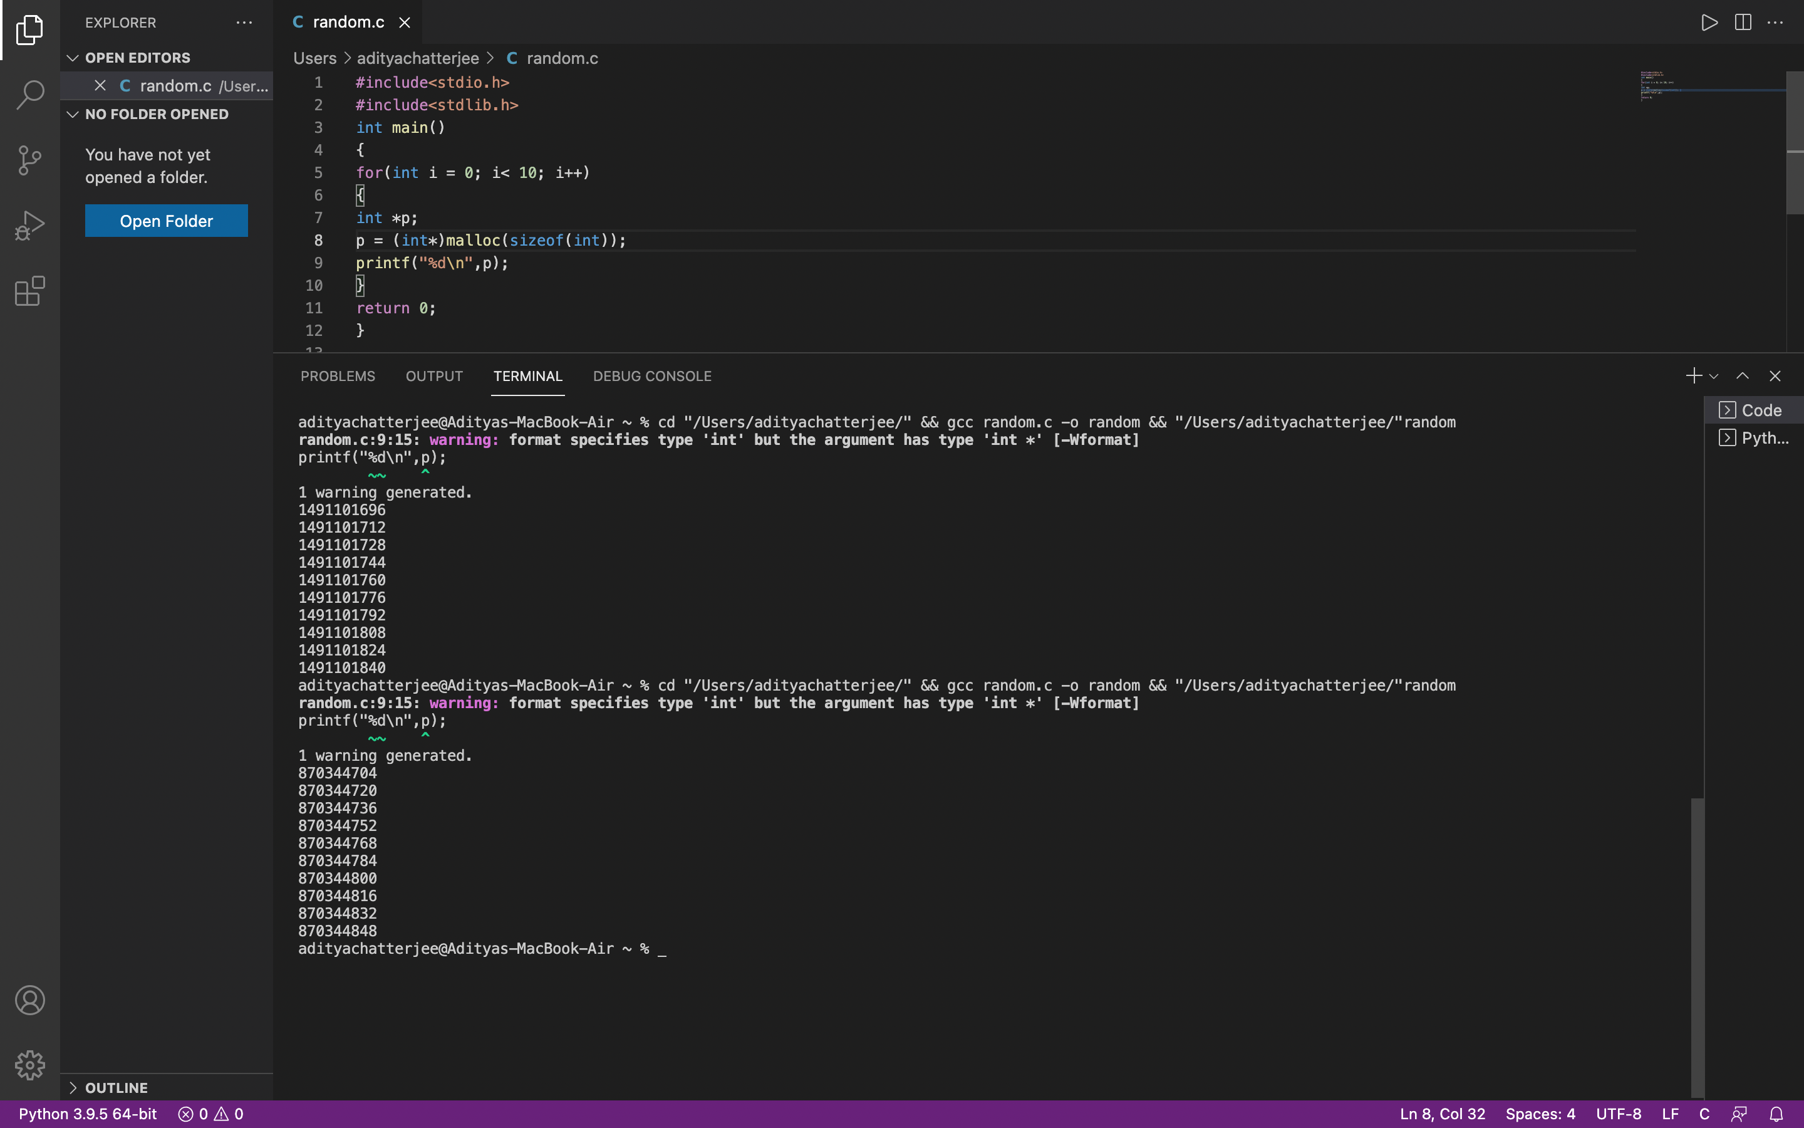
Task: Click Python 3.9.5 64-bit interpreter selector
Action: (x=88, y=1114)
